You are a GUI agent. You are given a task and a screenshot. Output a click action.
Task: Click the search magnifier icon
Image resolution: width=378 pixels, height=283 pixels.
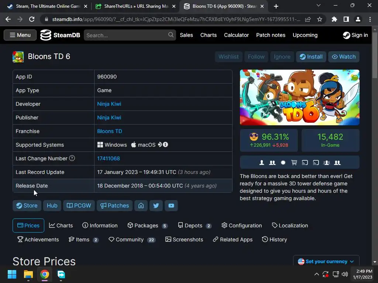pyautogui.click(x=171, y=35)
